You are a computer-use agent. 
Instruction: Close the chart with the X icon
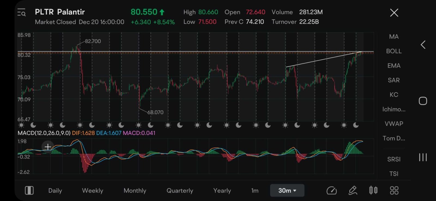pos(394,13)
